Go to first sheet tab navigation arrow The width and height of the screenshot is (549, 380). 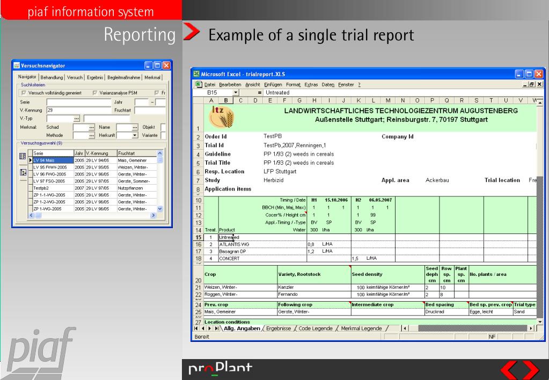(196, 328)
